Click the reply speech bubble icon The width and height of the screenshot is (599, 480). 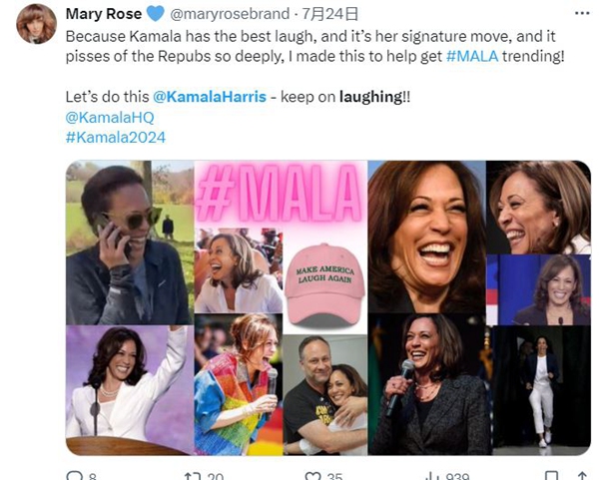(x=73, y=475)
